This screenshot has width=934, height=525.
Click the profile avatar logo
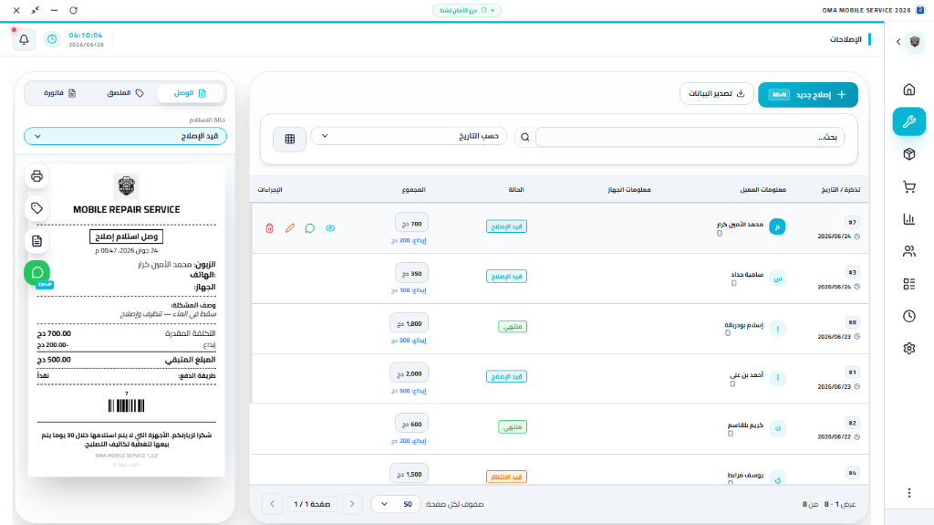click(x=915, y=42)
